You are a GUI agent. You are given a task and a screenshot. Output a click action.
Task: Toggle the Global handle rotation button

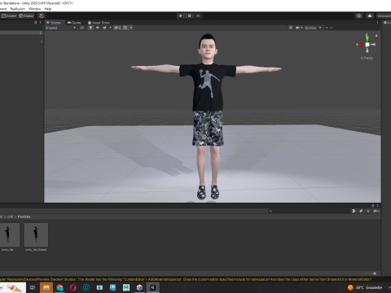click(x=26, y=15)
